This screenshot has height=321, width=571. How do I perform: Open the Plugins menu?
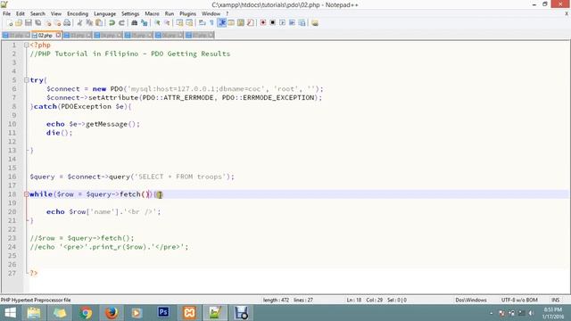coord(188,14)
